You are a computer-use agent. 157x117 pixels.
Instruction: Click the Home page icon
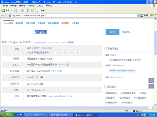(x=32, y=10)
